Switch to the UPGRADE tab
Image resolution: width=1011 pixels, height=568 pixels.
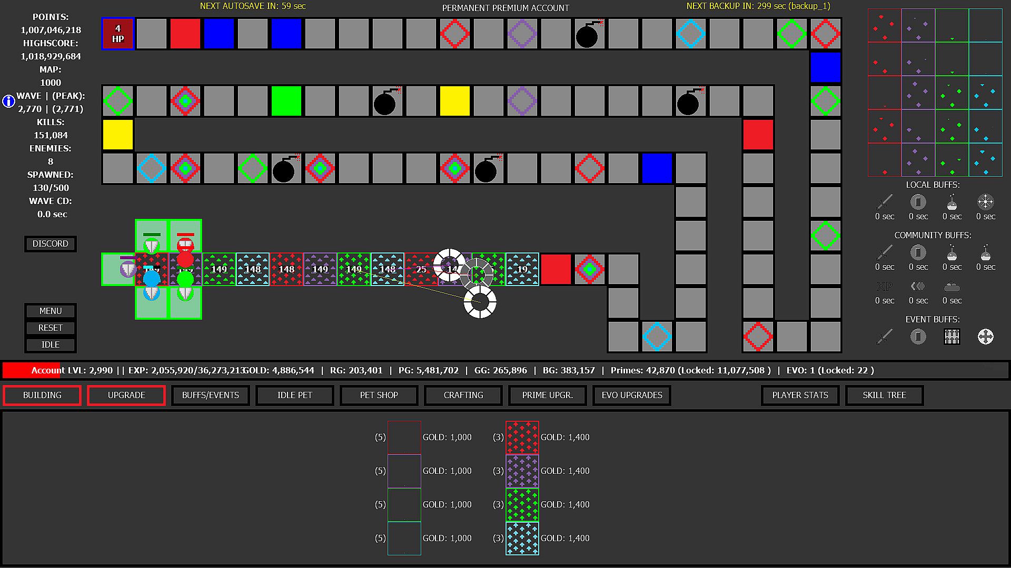point(126,395)
